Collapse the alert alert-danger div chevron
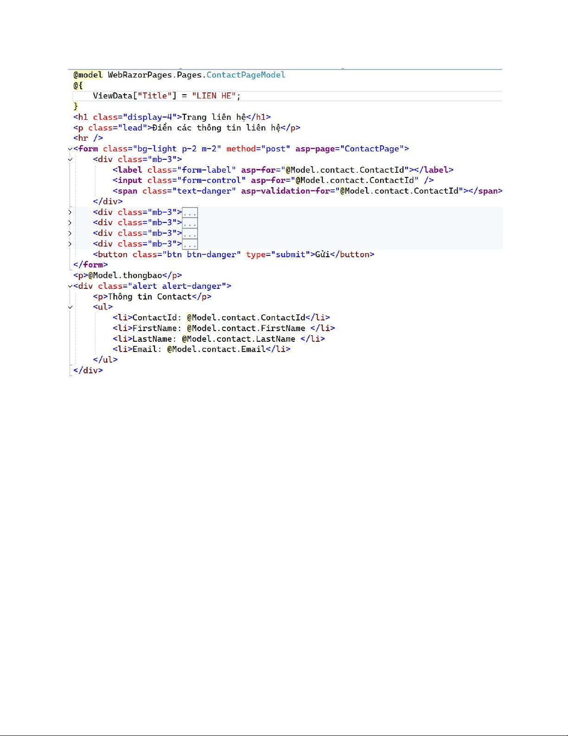The image size is (568, 736). [70, 287]
